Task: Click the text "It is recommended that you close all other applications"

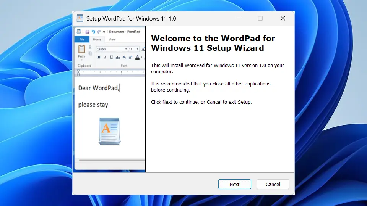Action: 211,84
